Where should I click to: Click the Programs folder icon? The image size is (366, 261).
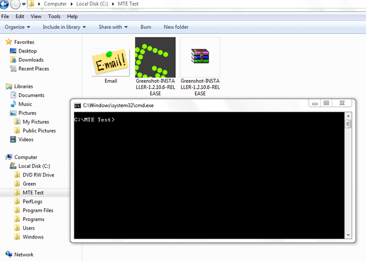coord(17,219)
